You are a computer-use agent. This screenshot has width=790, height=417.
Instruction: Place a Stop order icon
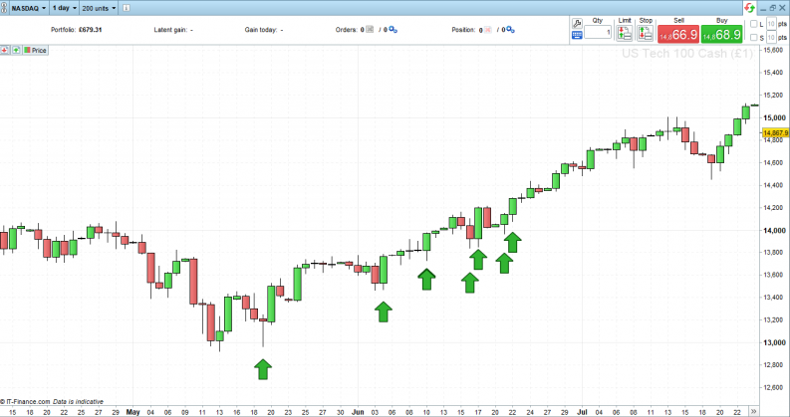645,34
